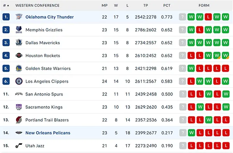Click the Utah Jazz upcoming match badge

click(x=183, y=146)
